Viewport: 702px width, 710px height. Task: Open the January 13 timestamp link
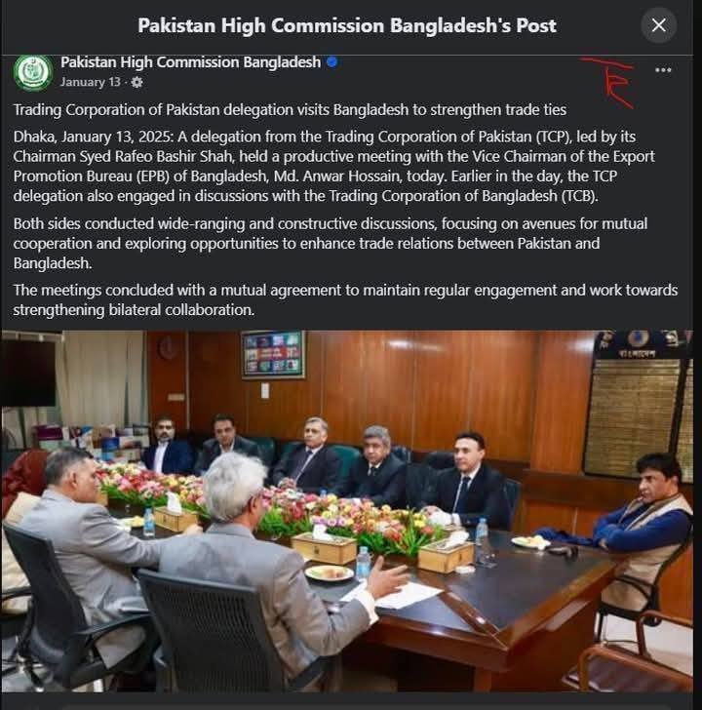pyautogui.click(x=91, y=82)
